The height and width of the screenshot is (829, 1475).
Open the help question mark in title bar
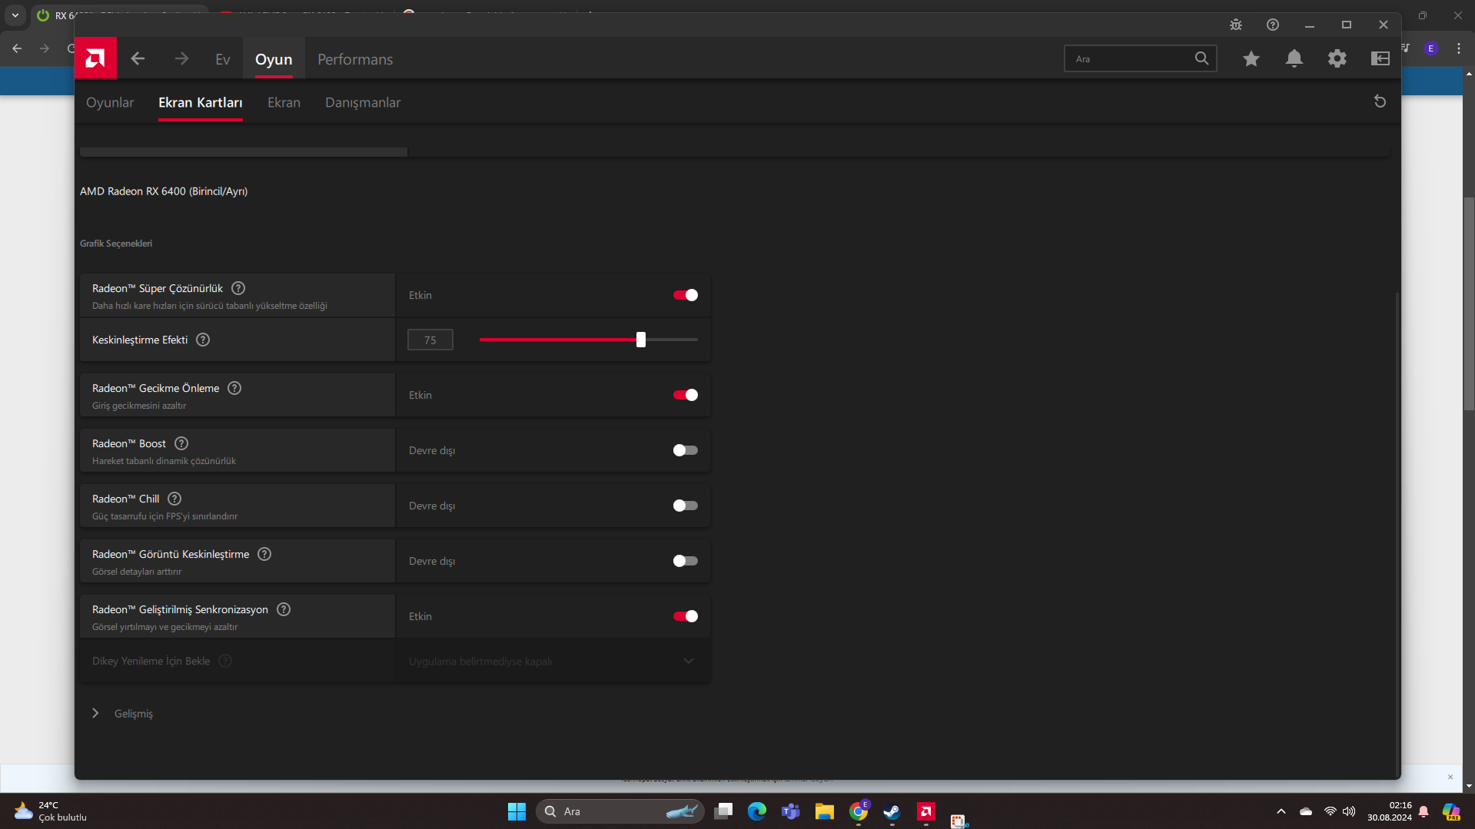[1273, 25]
